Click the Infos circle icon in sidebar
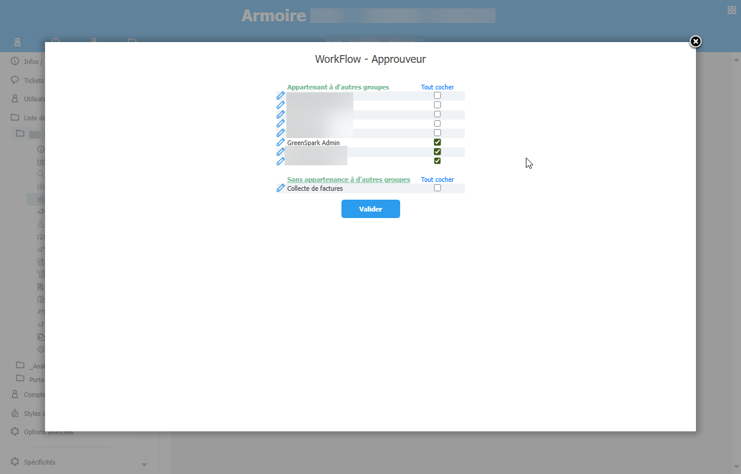Viewport: 741px width, 474px height. (15, 61)
